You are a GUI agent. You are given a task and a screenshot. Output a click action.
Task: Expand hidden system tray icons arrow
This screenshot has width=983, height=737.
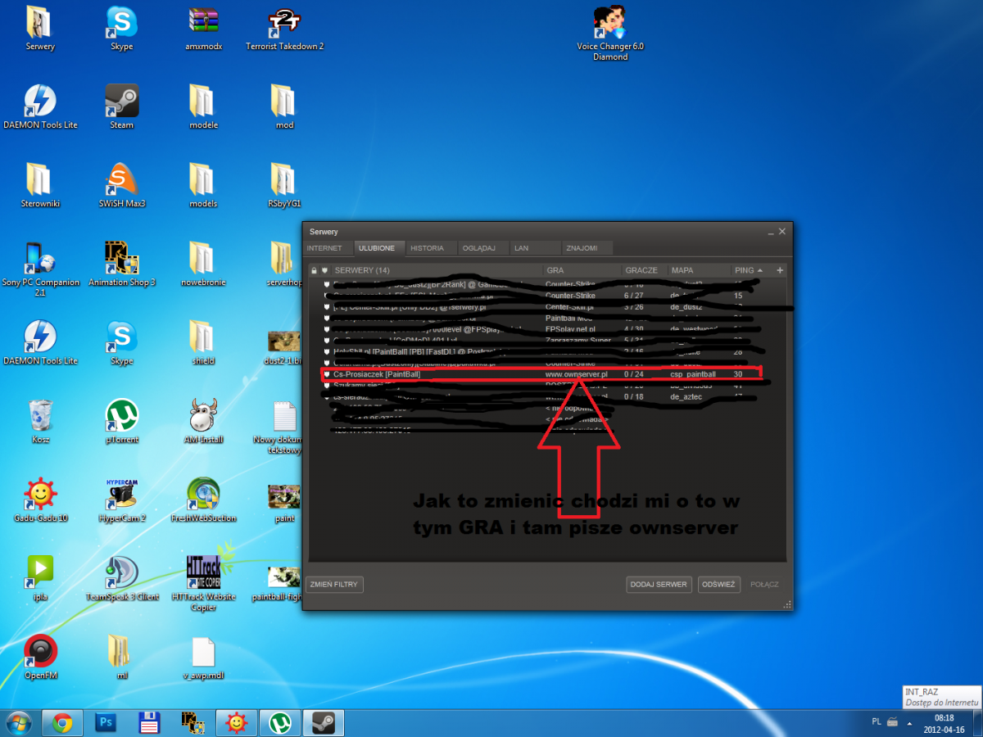(x=911, y=722)
